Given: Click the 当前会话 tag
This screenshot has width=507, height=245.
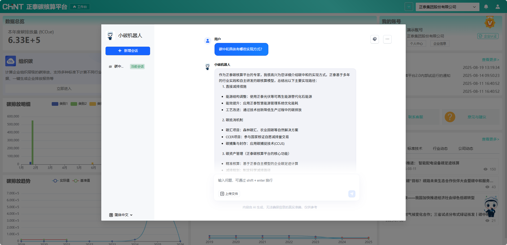Looking at the screenshot, I should pos(137,67).
